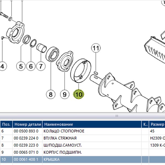This screenshot has height=165, width=165.
Task: Select position callout 6 in diagram
Action: click(x=31, y=66)
